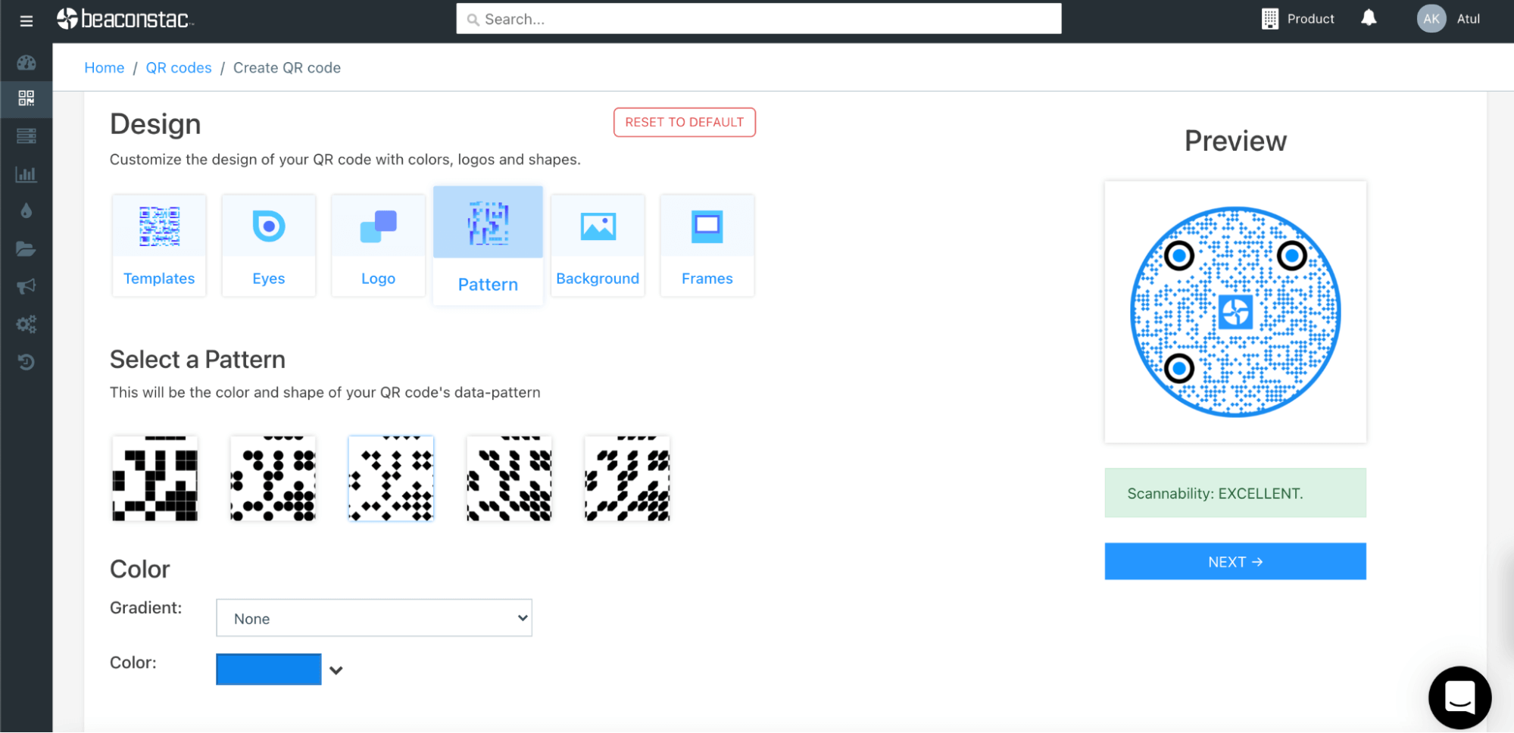Switch to the Eyes design tab

click(269, 245)
